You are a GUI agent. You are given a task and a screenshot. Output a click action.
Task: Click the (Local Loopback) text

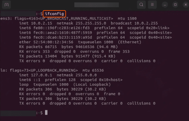coord(92,84)
